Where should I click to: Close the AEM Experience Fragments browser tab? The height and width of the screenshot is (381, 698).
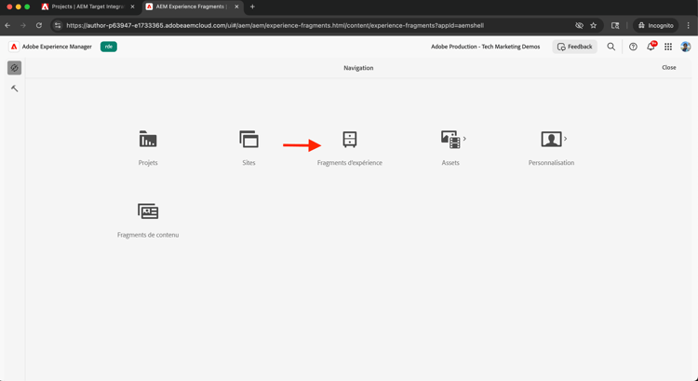click(236, 7)
